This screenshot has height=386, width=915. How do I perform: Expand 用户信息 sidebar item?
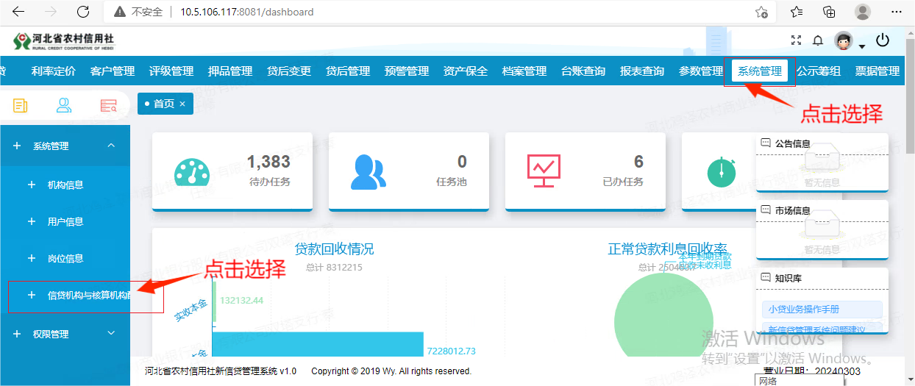click(x=65, y=222)
